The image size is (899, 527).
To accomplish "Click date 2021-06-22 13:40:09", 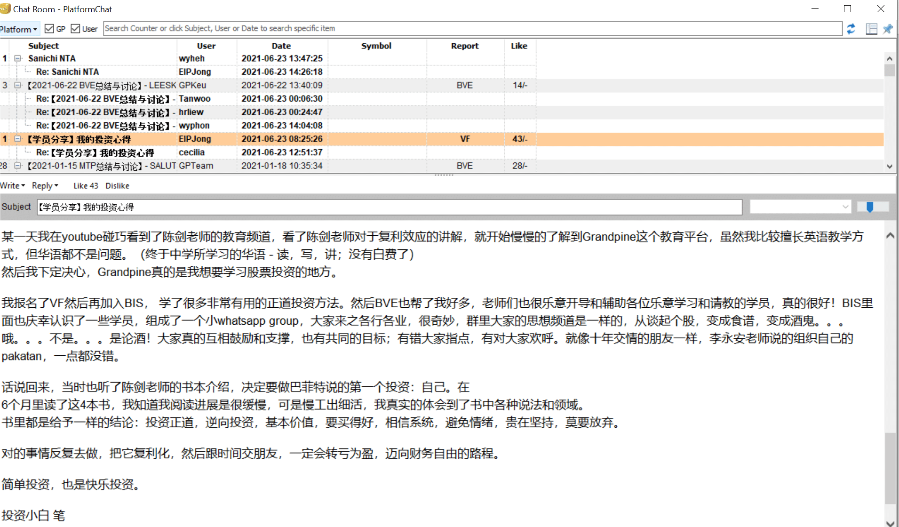I will [x=282, y=85].
